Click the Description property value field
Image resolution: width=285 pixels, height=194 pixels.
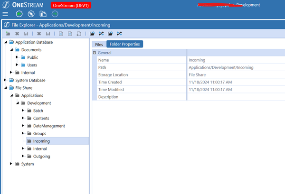pos(235,97)
